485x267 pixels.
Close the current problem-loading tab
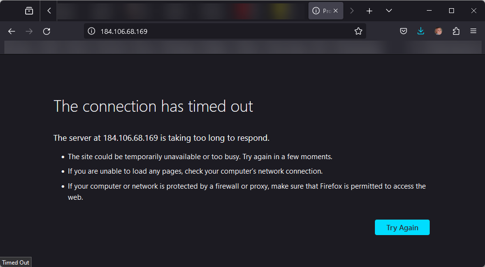point(336,11)
